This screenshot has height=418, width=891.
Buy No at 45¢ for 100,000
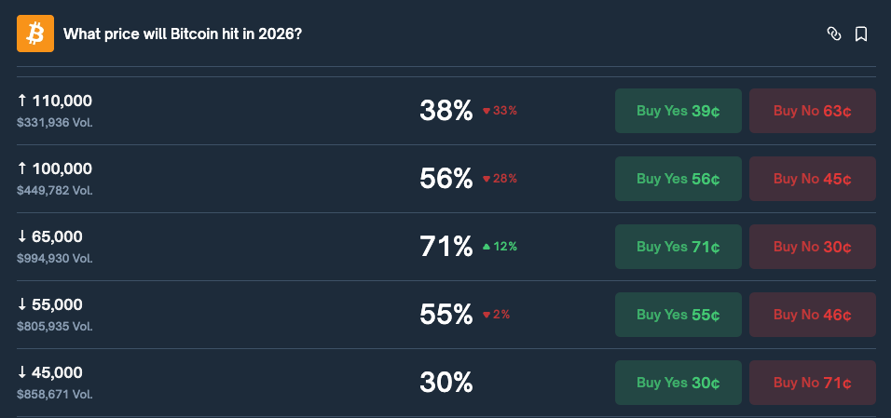point(812,179)
